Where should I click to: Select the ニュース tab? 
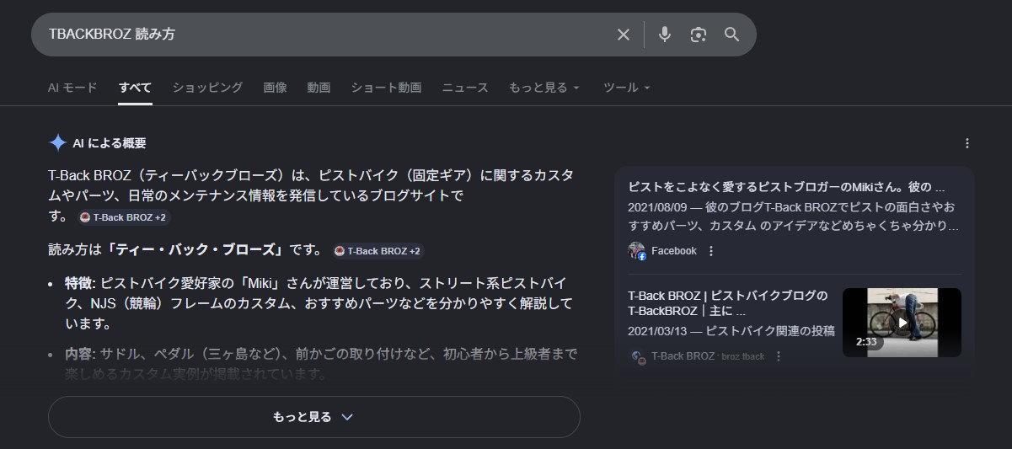coord(465,88)
